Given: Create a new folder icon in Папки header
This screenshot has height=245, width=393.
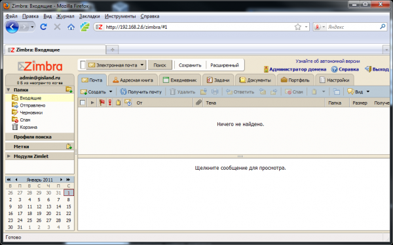Looking at the screenshot, I should (69, 90).
